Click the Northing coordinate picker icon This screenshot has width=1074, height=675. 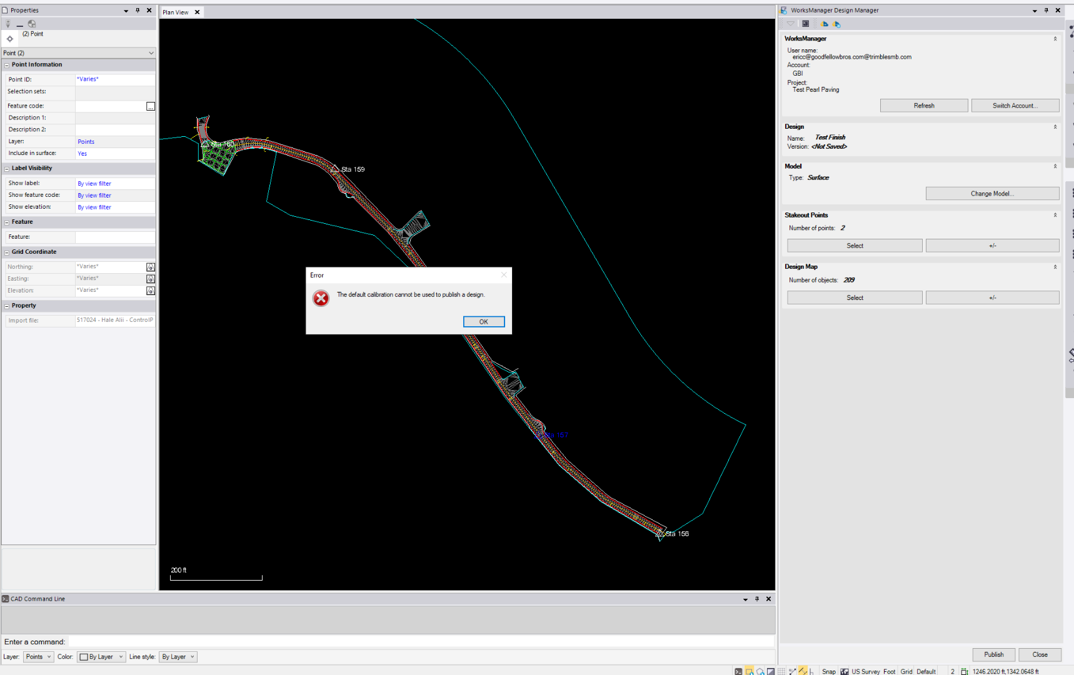point(150,267)
